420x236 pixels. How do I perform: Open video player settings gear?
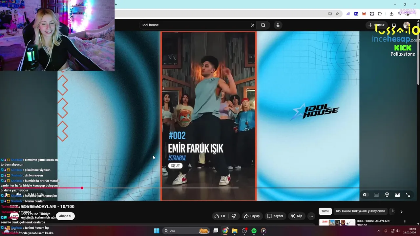(x=387, y=195)
